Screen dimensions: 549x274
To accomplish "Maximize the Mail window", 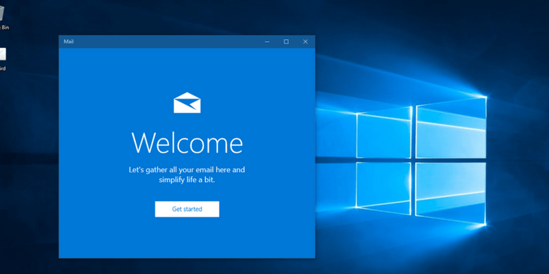I will point(286,42).
